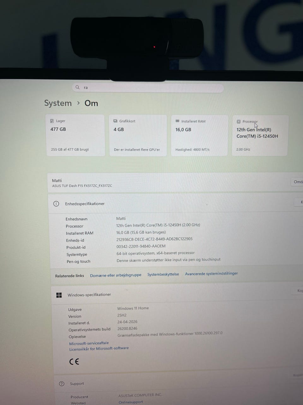303x405 pixels.
Task: Go back to System breadcrumb
Action: pos(58,103)
